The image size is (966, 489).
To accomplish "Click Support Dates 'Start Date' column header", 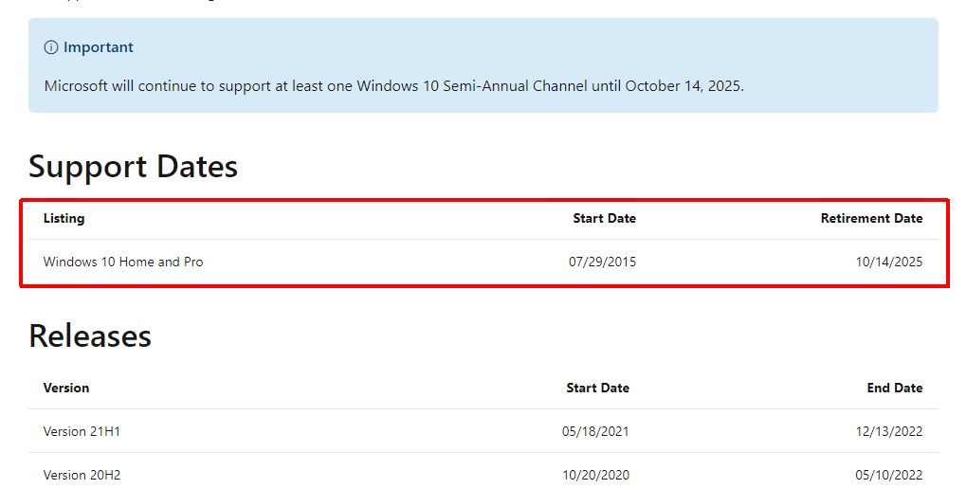I will [605, 218].
